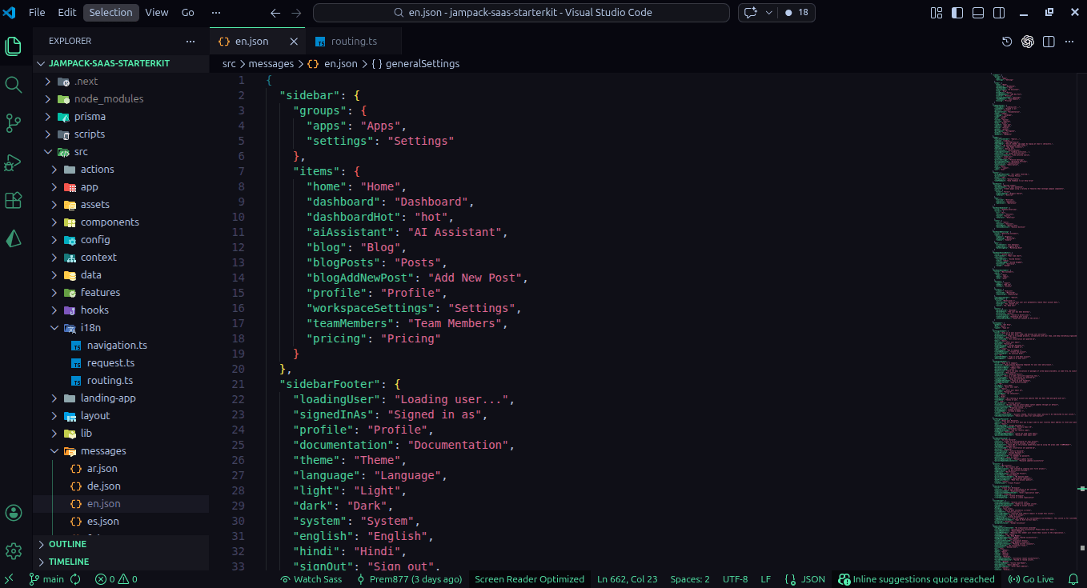Open the Run and Debug view

14,162
